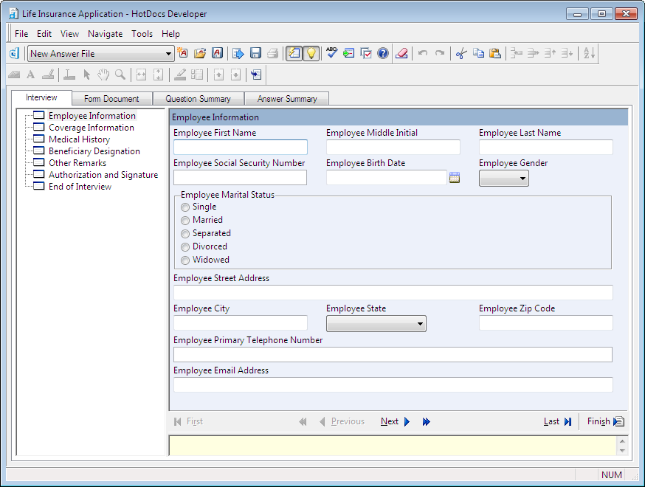
Task: Click the Employee Social Security Number field
Action: [x=241, y=177]
